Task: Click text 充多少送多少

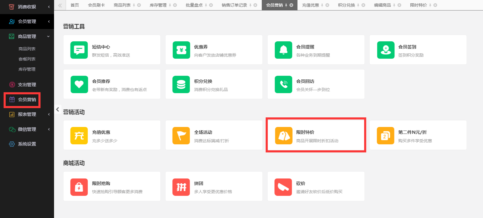Action: coord(105,141)
